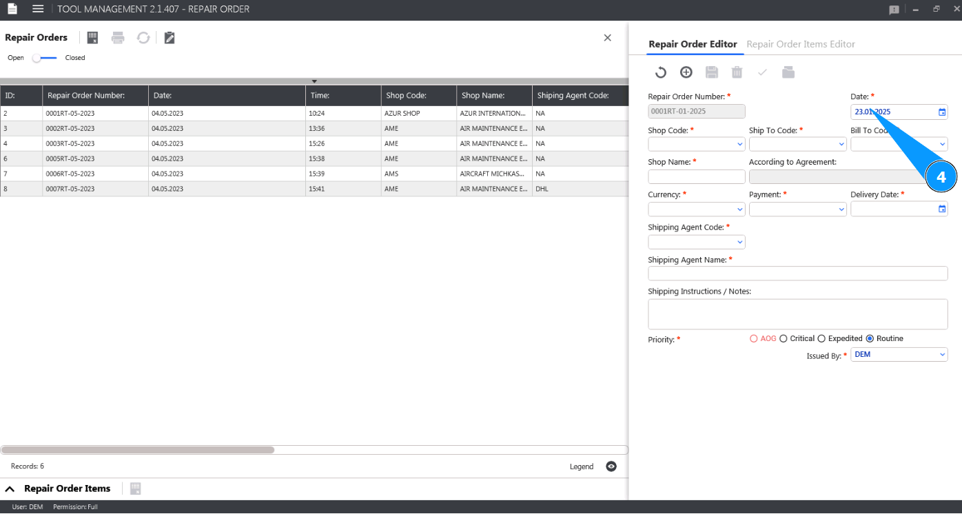Expand the grid filter arrow above headers
The width and height of the screenshot is (962, 514).
314,81
